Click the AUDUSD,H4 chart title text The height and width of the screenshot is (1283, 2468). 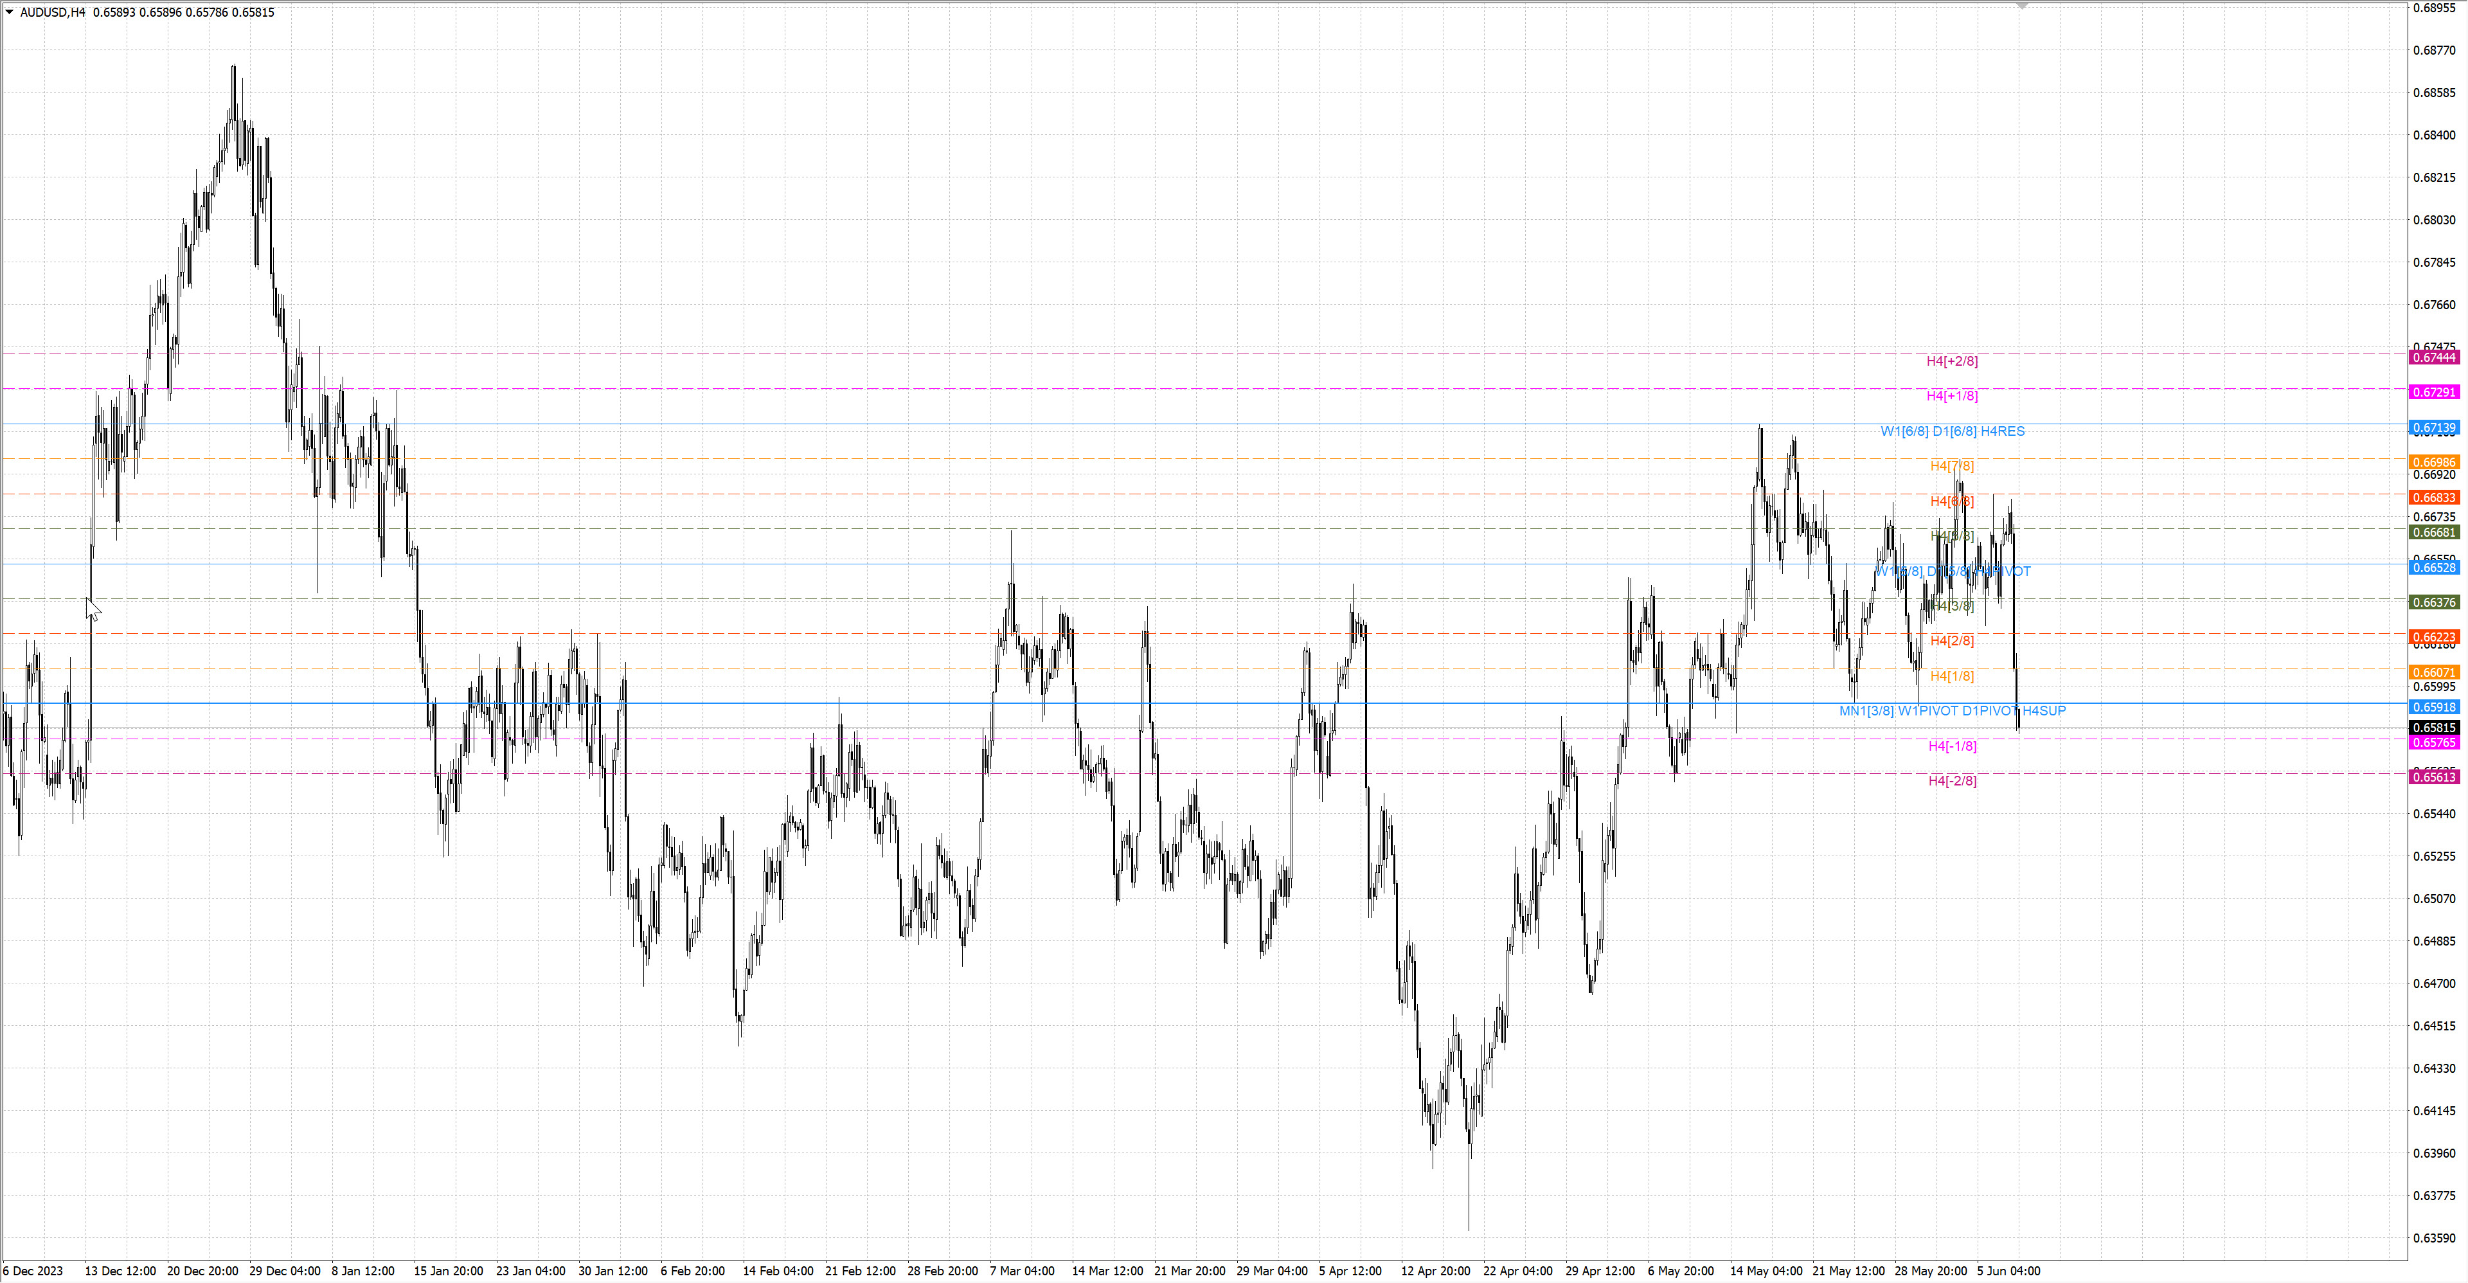click(x=53, y=12)
